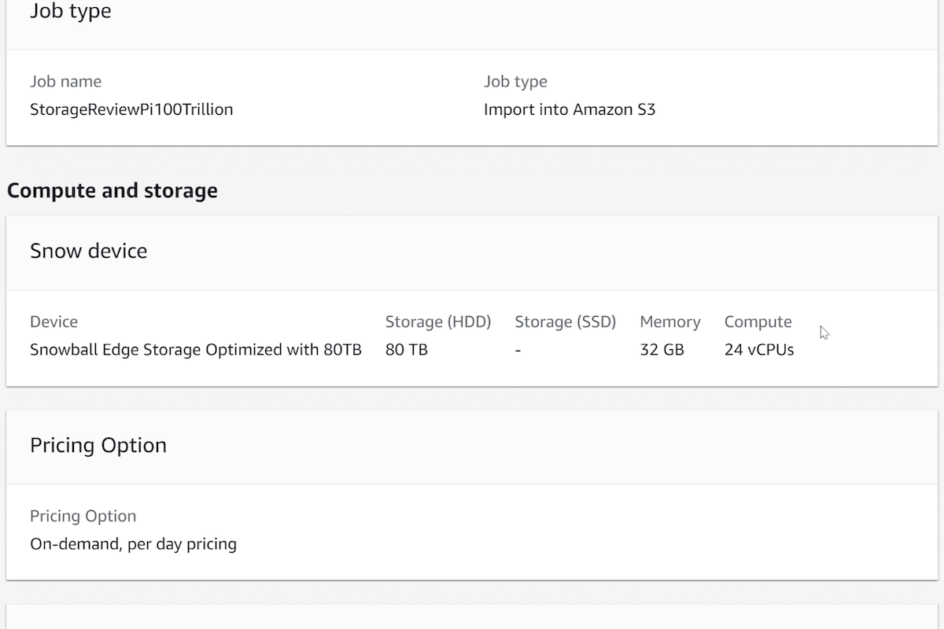Viewport: 944px width, 629px height.
Task: Click the Job type field label
Action: coord(515,82)
